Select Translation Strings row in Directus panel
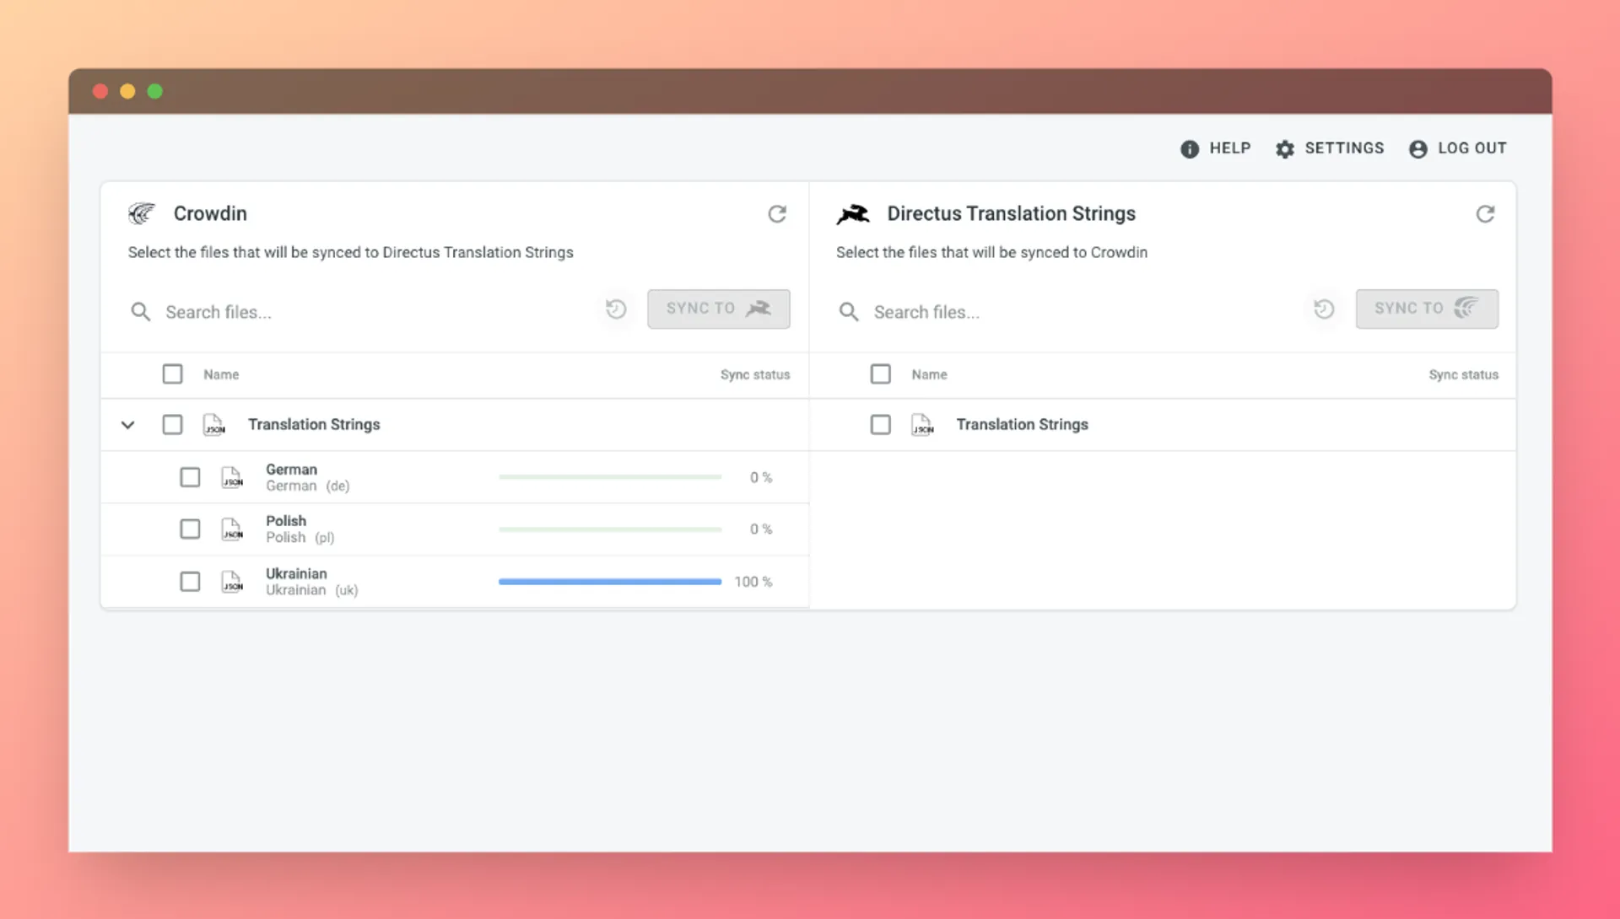 point(1163,425)
